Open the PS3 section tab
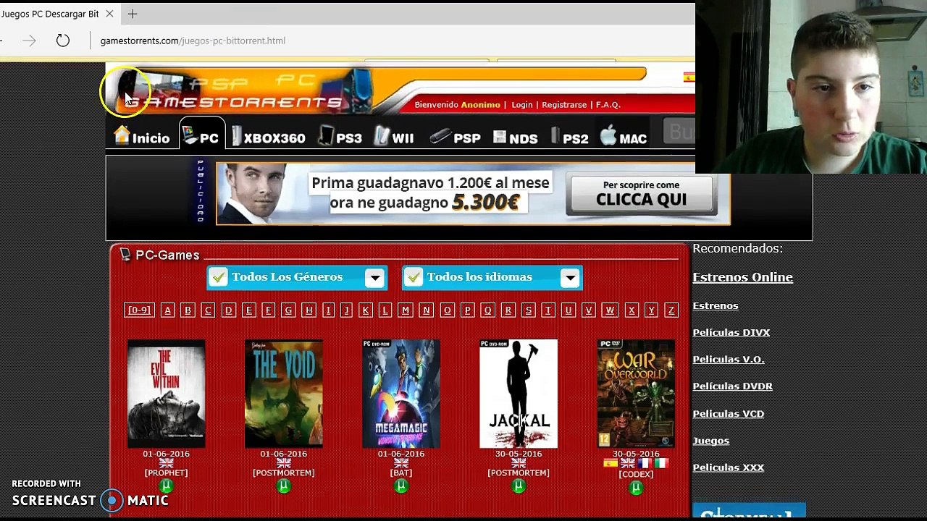Screen dimensions: 927x521 (x=340, y=137)
